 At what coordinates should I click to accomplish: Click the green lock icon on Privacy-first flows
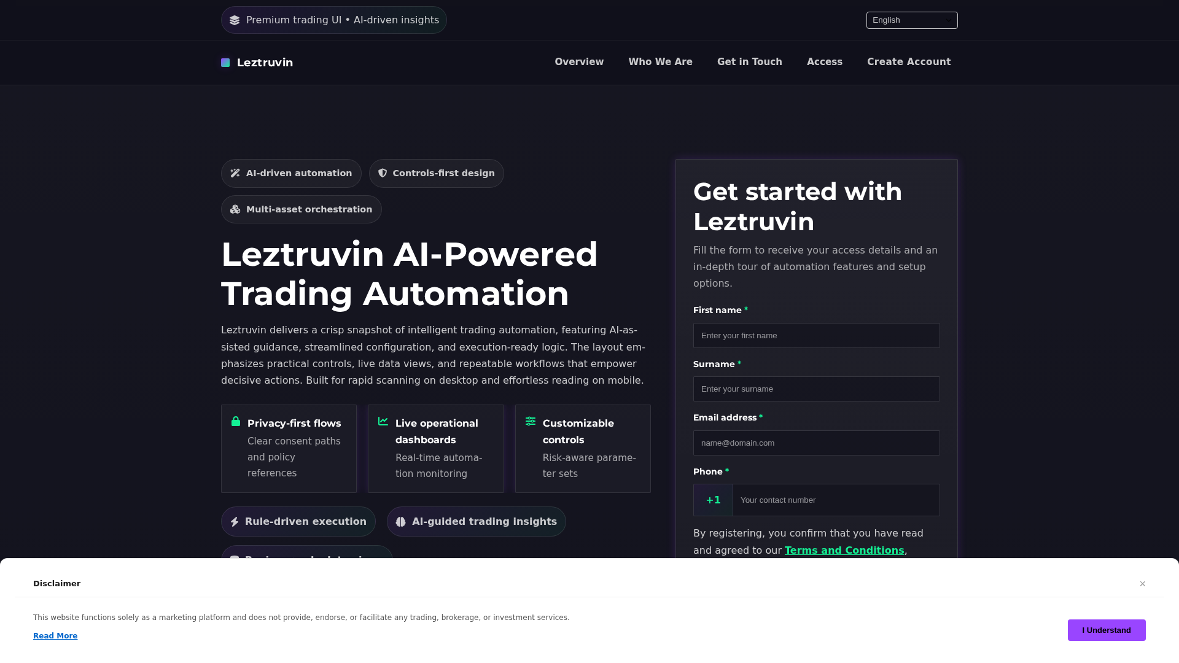pyautogui.click(x=236, y=421)
